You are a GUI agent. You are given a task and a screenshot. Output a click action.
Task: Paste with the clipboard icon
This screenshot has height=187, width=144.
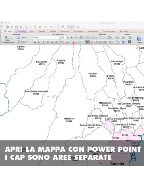[35, 27]
